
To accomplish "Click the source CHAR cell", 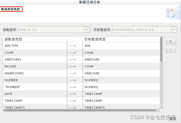I will coord(35,52).
